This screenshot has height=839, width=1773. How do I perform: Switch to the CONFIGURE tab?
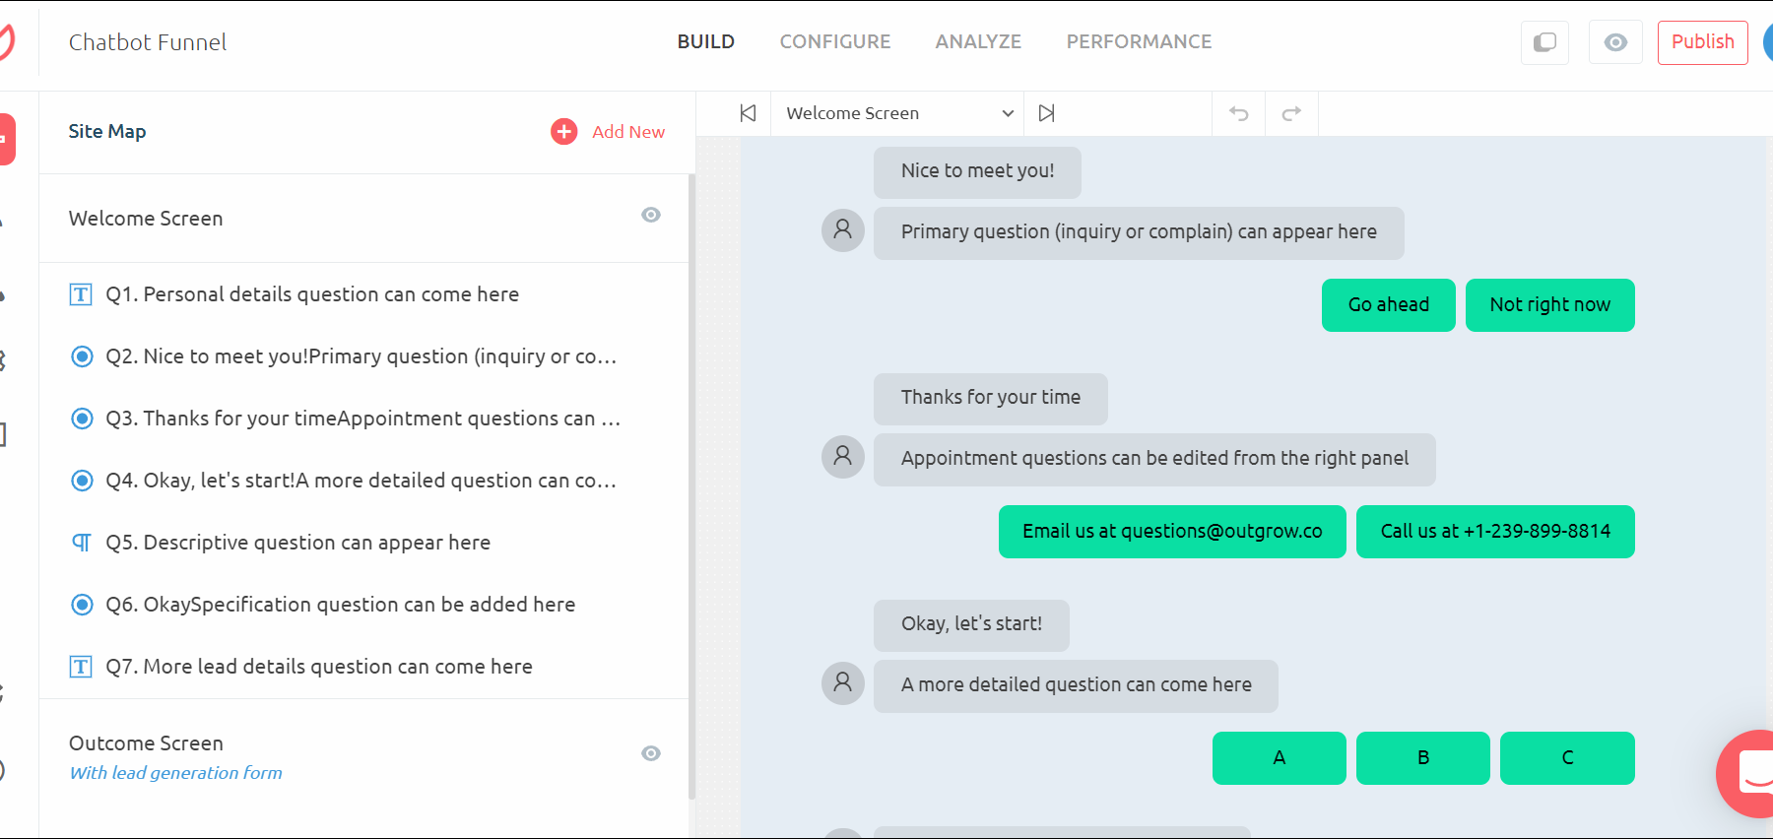834,41
